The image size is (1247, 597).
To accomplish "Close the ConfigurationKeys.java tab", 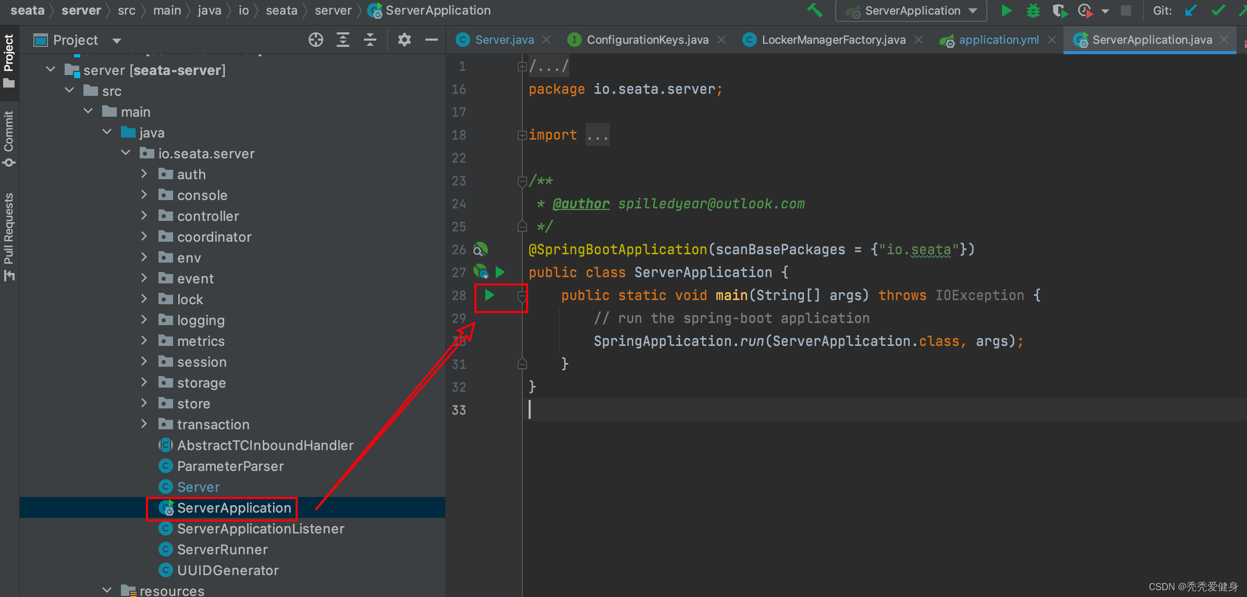I will 722,40.
